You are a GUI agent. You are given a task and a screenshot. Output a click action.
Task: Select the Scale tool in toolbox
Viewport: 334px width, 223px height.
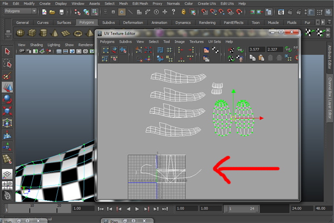point(7,111)
